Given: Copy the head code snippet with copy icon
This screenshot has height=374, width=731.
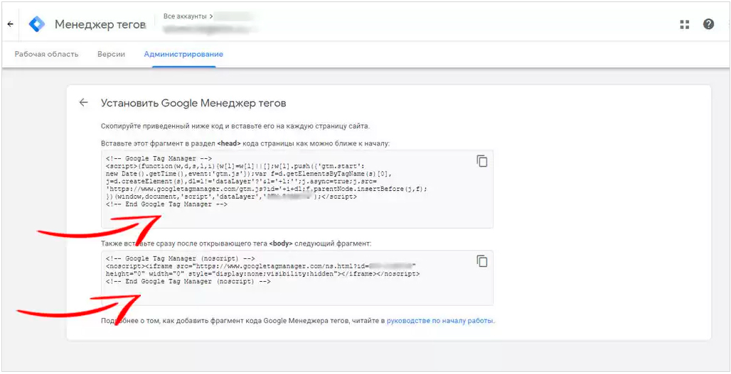Looking at the screenshot, I should tap(481, 161).
